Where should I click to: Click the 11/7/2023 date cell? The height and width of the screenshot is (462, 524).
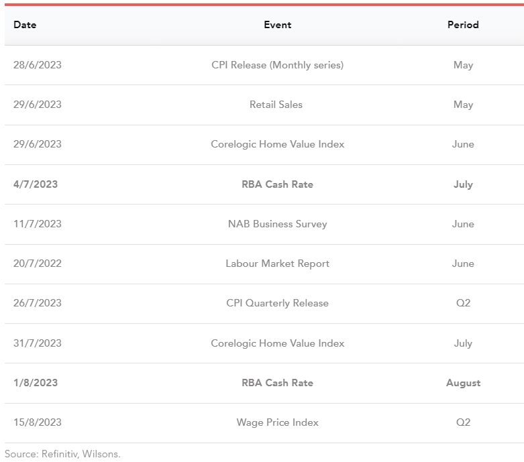point(38,224)
